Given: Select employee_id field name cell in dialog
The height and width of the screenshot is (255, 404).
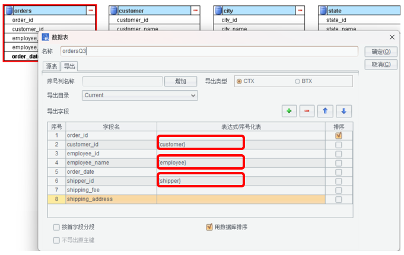Looking at the screenshot, I should (x=111, y=154).
